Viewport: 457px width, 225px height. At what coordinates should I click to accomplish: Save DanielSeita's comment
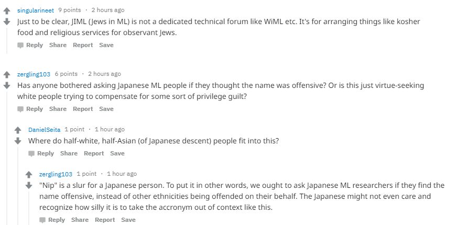(x=117, y=153)
